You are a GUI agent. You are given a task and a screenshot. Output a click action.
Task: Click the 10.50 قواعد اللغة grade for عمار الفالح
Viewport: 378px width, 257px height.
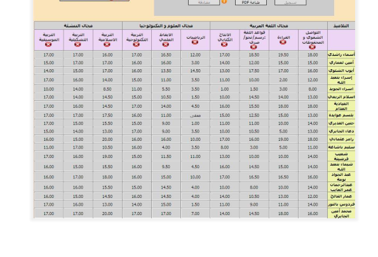click(254, 196)
